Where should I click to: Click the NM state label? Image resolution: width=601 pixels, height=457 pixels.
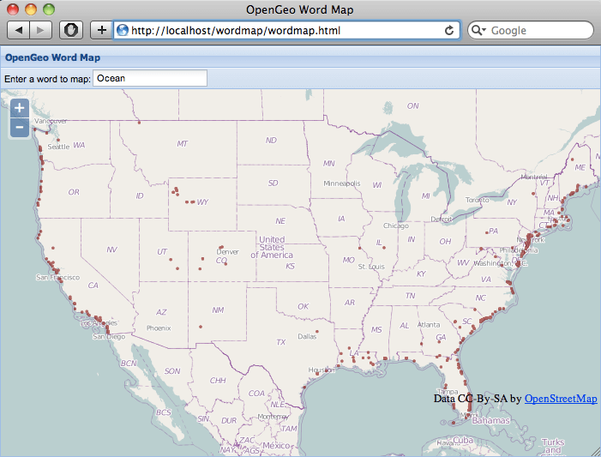click(x=218, y=310)
